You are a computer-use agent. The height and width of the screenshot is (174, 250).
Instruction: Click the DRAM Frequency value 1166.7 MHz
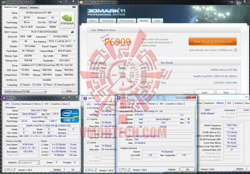[x=232, y=125]
